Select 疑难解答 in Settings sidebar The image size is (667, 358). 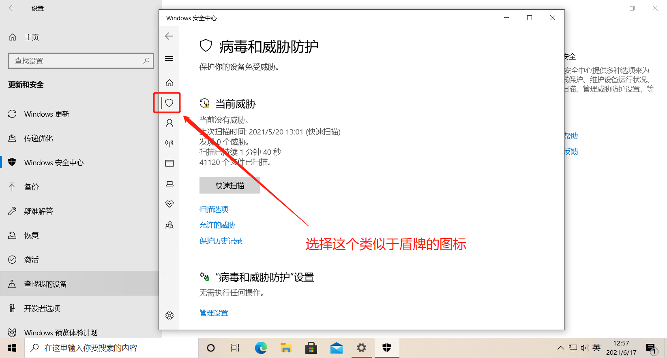point(79,211)
